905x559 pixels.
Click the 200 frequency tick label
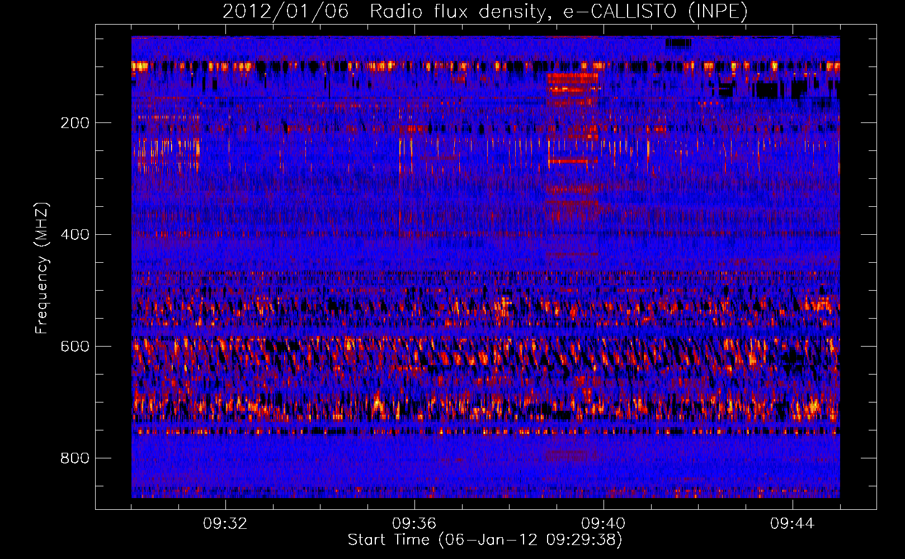pos(75,123)
